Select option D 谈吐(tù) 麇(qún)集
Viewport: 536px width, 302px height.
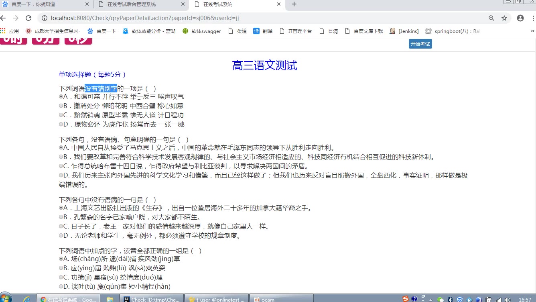coord(61,286)
